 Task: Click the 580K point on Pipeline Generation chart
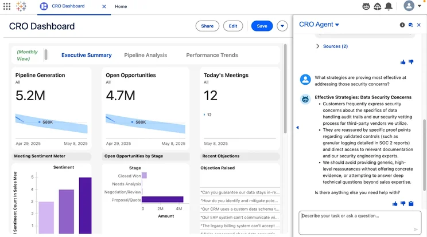[x=40, y=122]
